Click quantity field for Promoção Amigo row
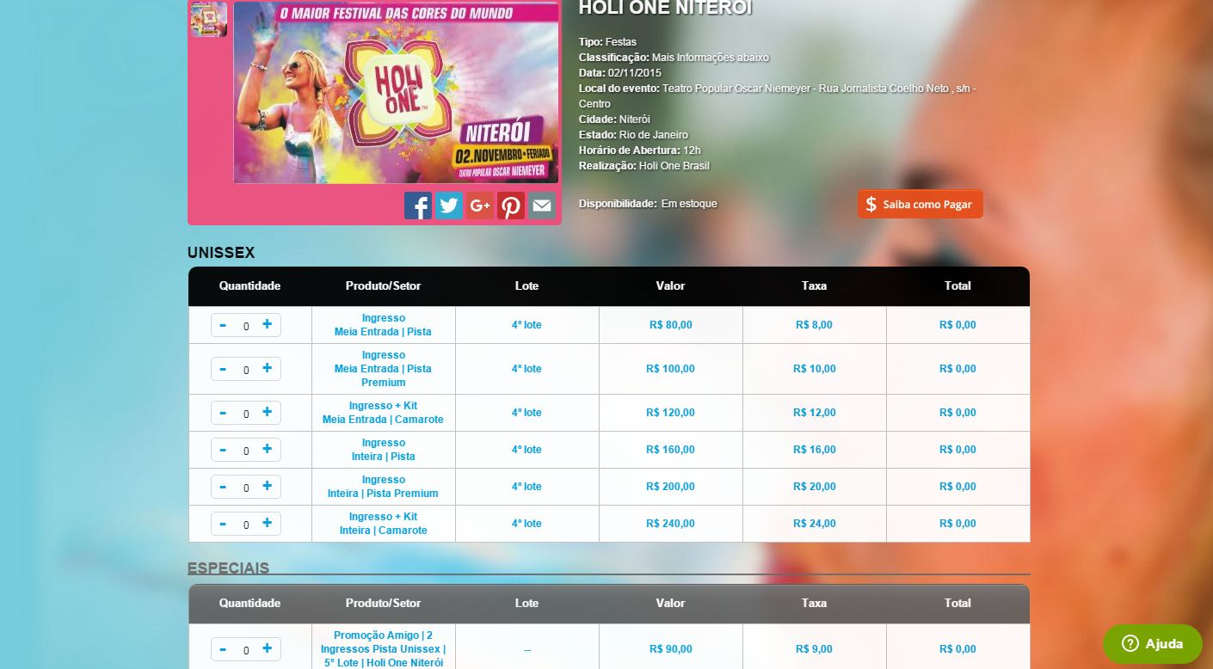 [246, 650]
